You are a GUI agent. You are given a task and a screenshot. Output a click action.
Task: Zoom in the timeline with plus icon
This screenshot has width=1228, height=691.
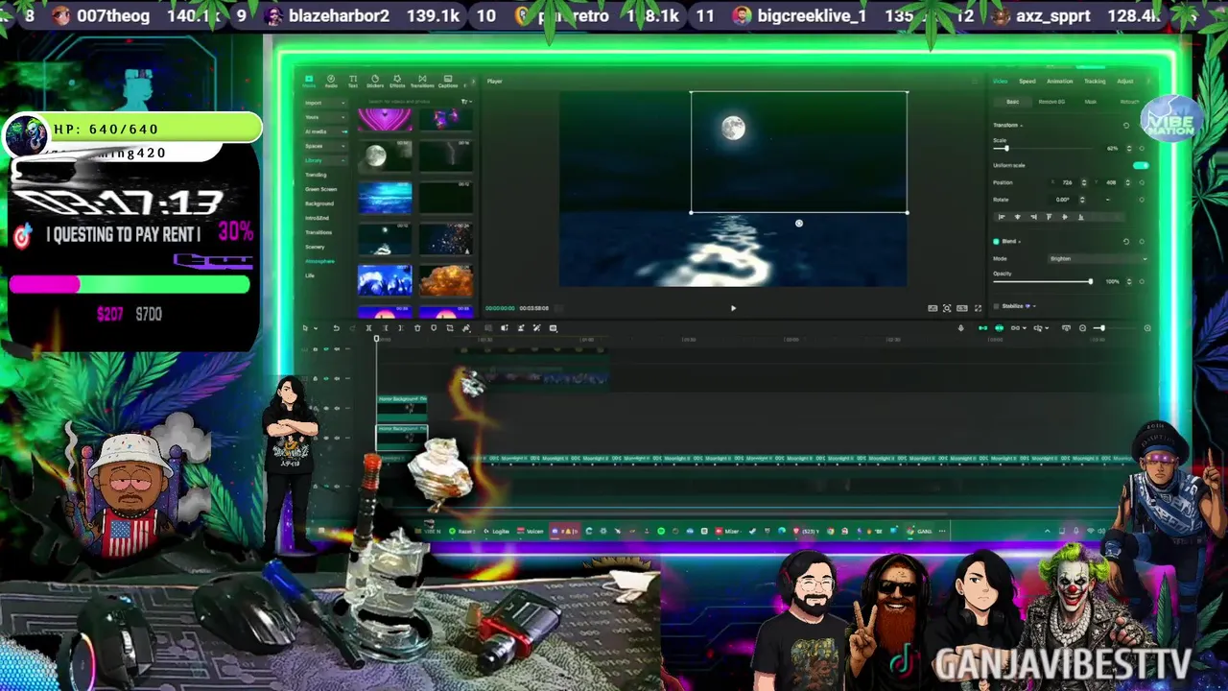pyautogui.click(x=1147, y=328)
